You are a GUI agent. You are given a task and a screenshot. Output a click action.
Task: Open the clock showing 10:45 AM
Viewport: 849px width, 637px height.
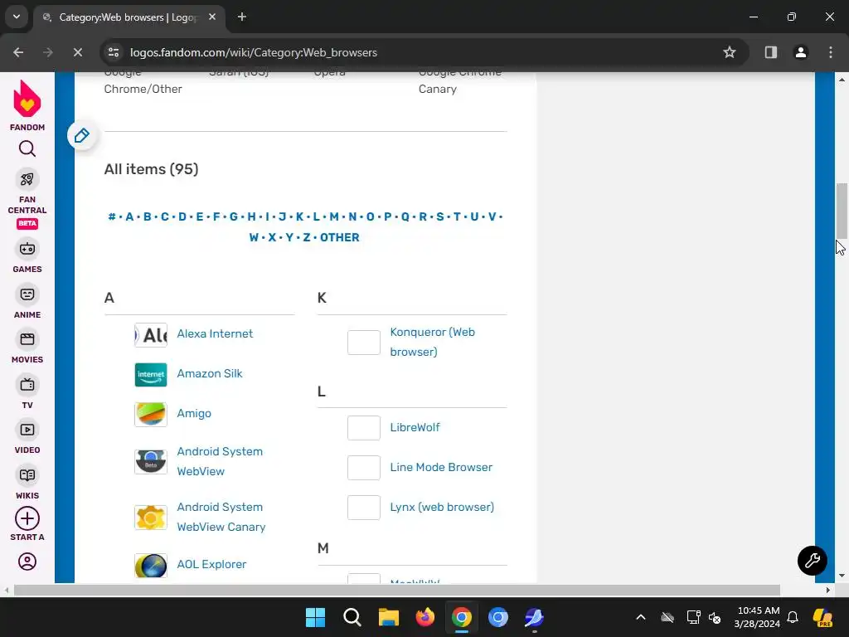click(x=758, y=617)
